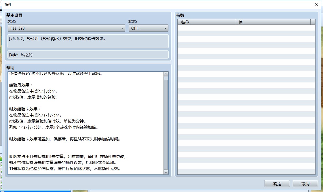
Task: Click the help line containing <jyd:n>
Action: pyautogui.click(x=34, y=91)
